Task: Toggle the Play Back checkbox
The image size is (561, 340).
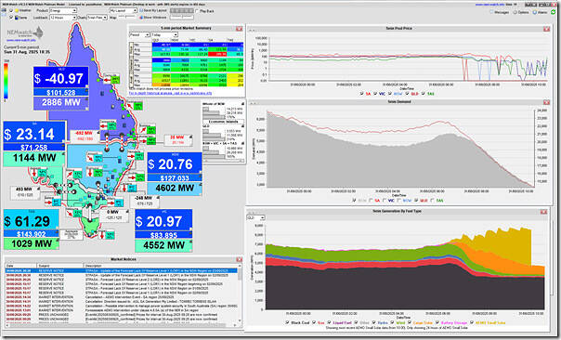Action: 197,11
